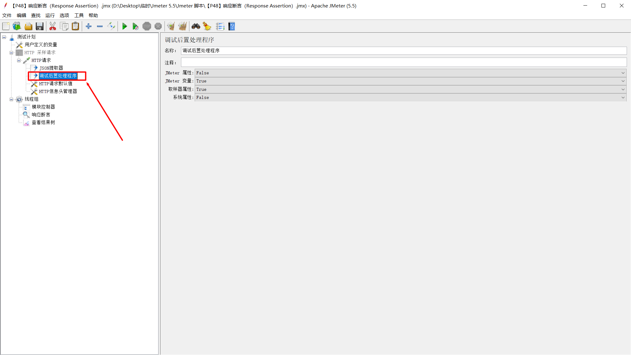The width and height of the screenshot is (631, 355).
Task: Collapse the 线程组 tree node
Action: 12,100
